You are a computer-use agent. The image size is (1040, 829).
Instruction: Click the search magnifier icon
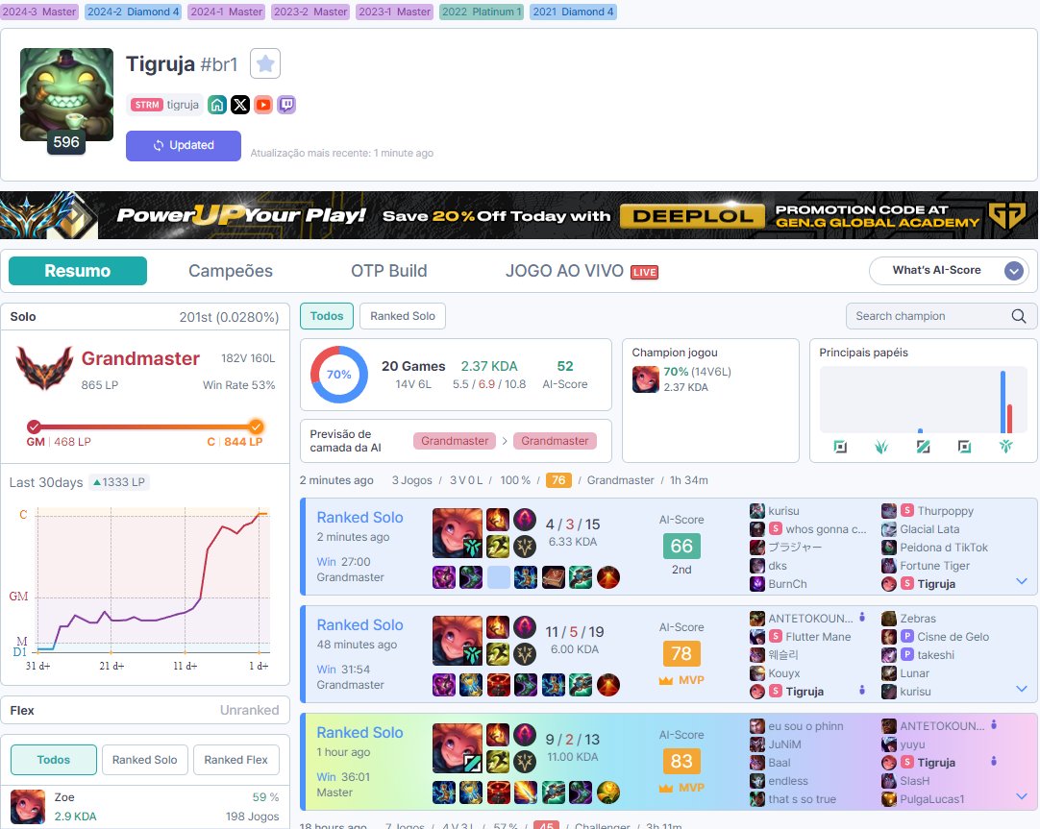(1019, 316)
